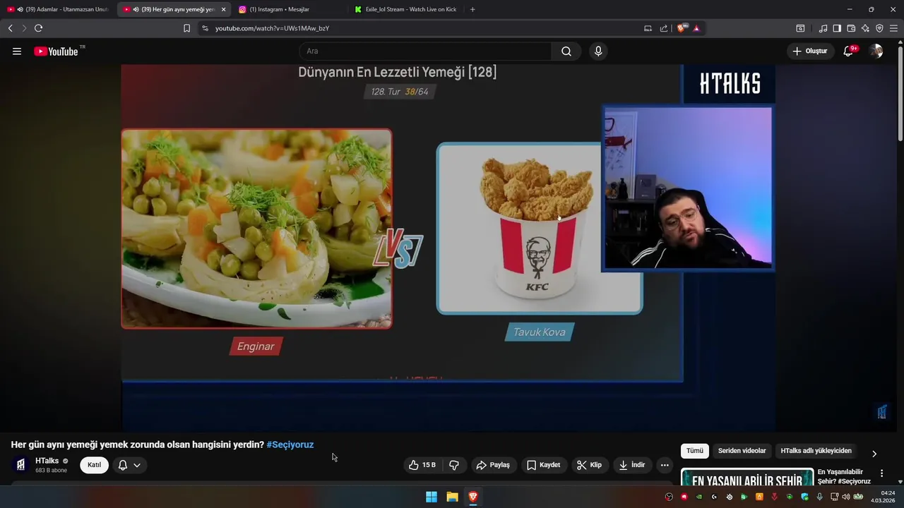This screenshot has width=904, height=508.
Task: Close the Her gün aynı yemeği tab
Action: click(223, 9)
